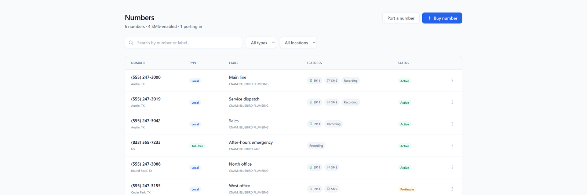The image size is (587, 195).
Task: Click the FEATURES column header
Action: (x=314, y=63)
